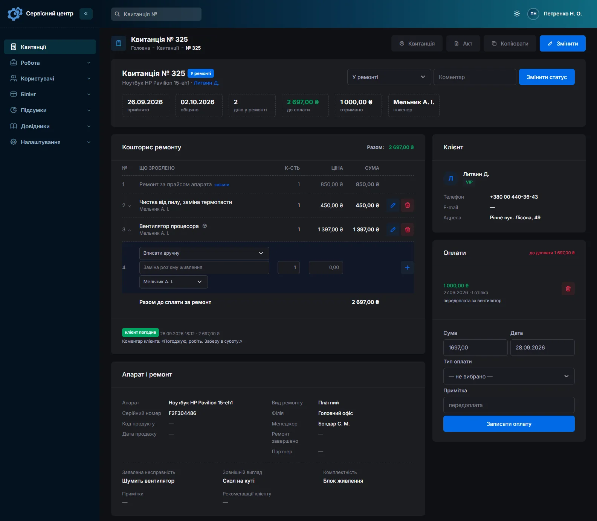Edit the Вентилятор процесора row

tap(393, 229)
